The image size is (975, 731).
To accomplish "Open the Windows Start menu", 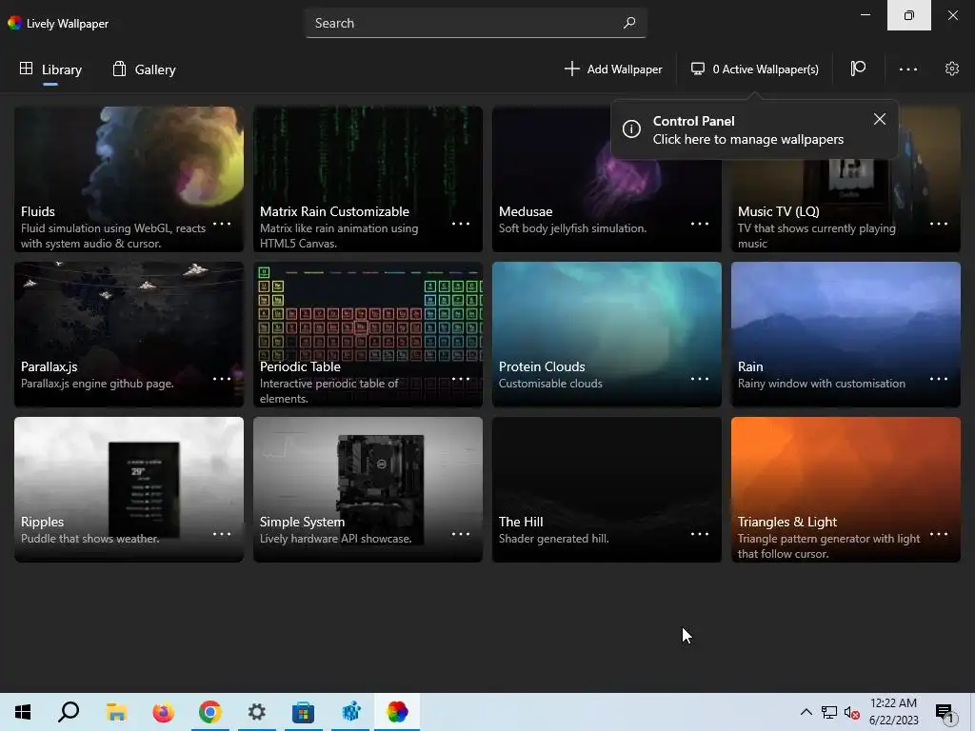I will [x=23, y=712].
